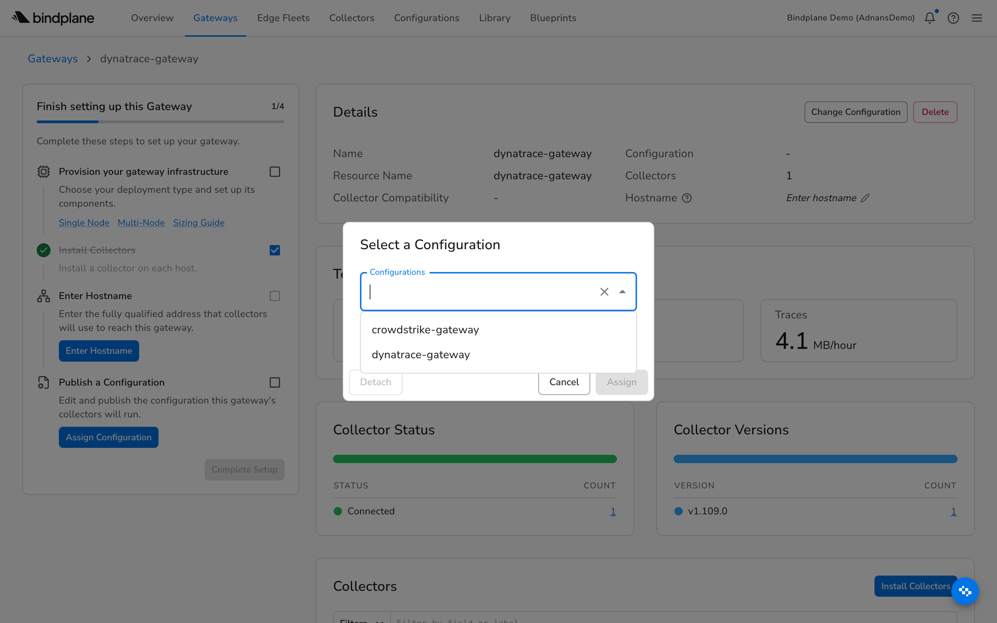Open the Blueprints tab
Viewport: 997px width, 623px height.
click(553, 18)
